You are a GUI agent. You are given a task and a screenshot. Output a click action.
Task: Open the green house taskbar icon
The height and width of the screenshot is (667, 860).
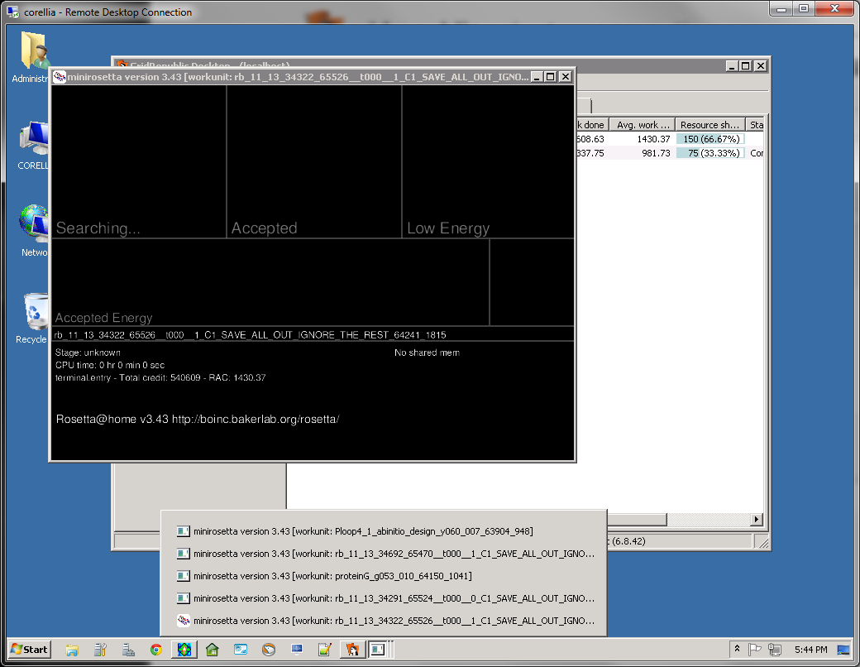click(213, 650)
